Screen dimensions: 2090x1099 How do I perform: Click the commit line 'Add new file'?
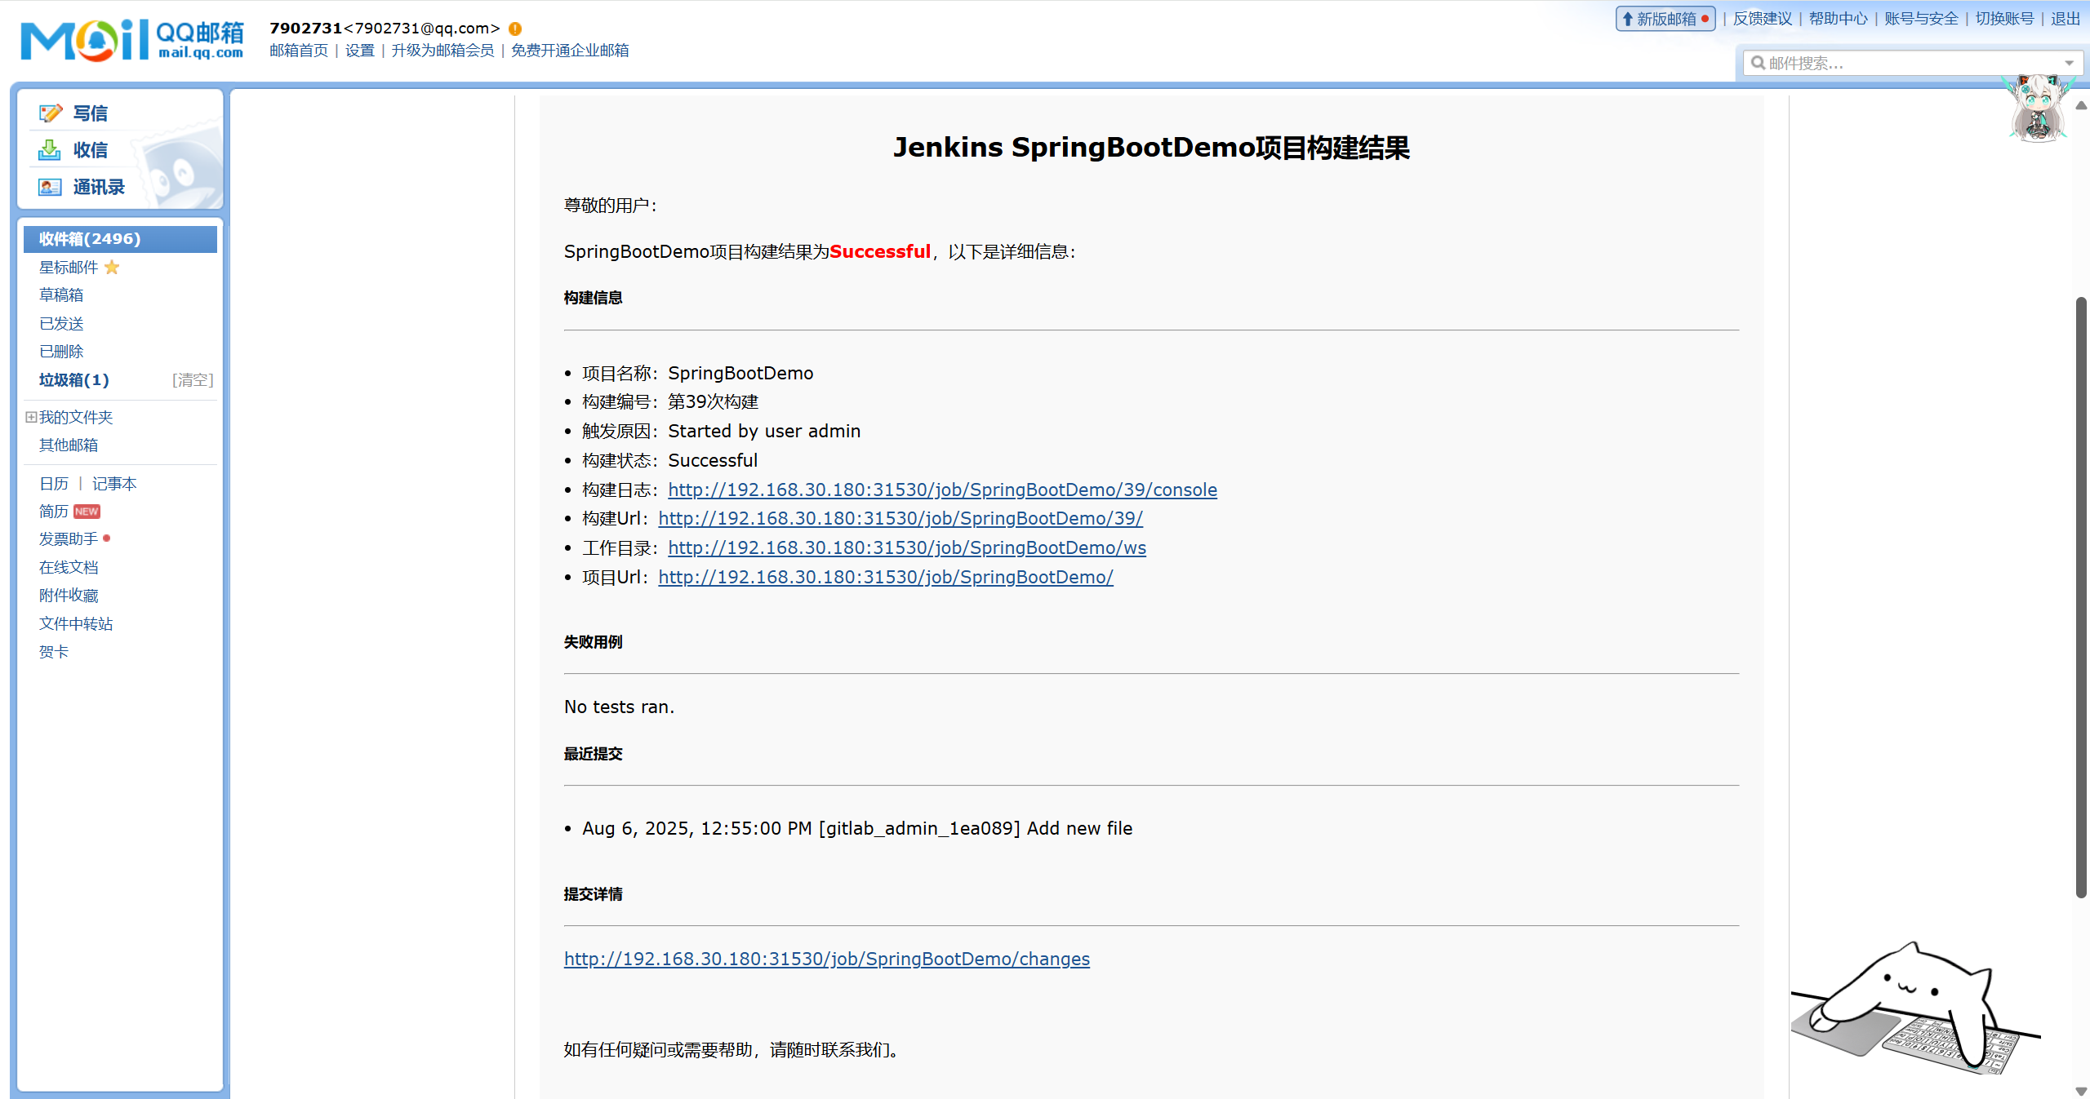(857, 828)
